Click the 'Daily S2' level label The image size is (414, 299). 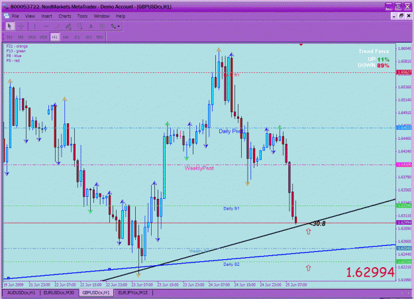231,264
